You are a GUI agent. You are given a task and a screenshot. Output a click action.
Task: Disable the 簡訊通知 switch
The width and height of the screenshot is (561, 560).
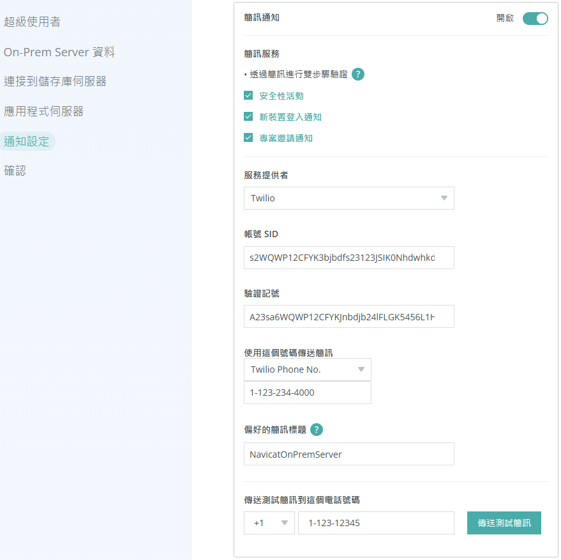535,19
